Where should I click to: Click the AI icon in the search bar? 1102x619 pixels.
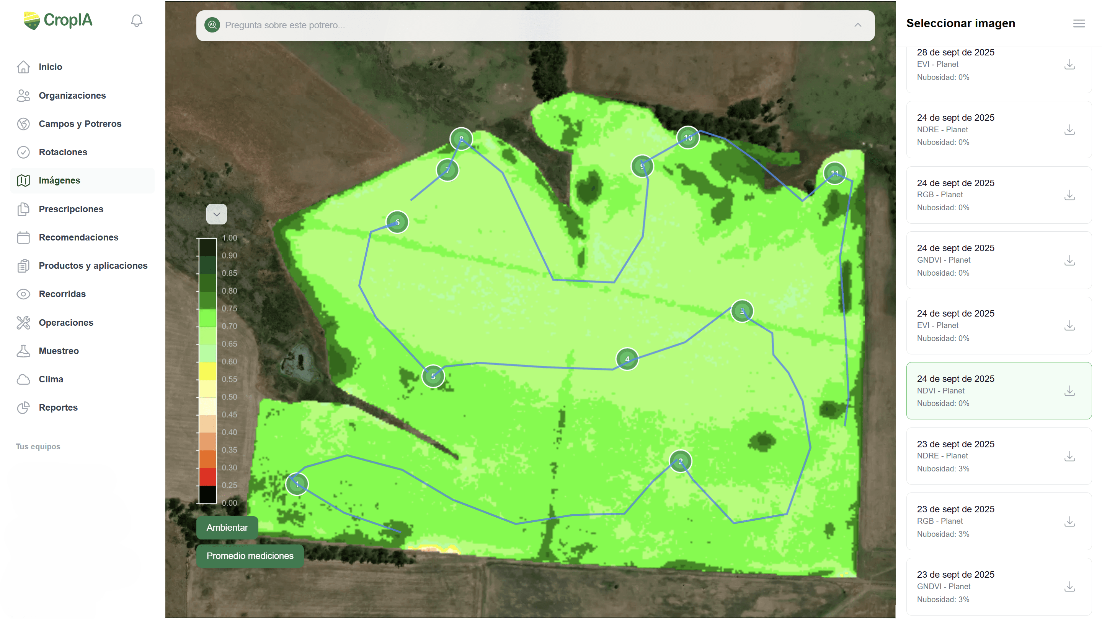pyautogui.click(x=212, y=25)
